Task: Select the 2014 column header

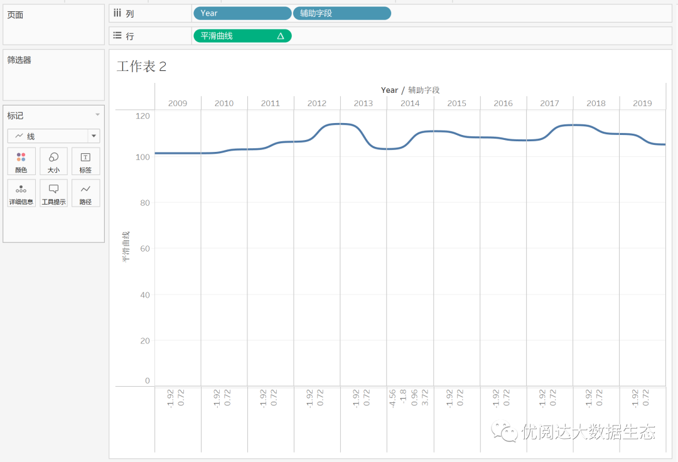Action: [x=410, y=104]
